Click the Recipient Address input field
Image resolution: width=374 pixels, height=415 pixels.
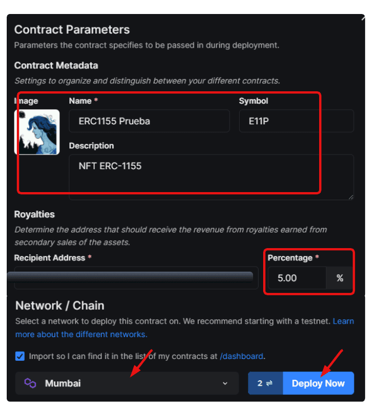(x=136, y=278)
